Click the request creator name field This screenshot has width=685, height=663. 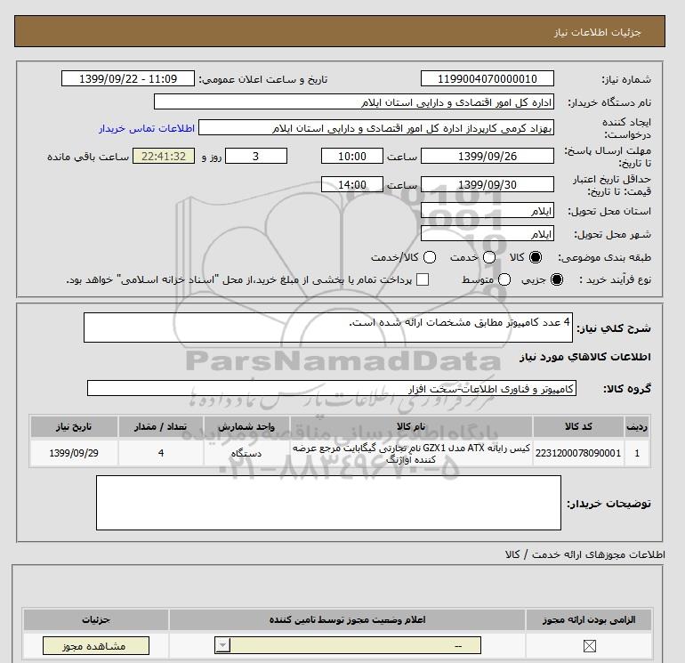(x=376, y=128)
